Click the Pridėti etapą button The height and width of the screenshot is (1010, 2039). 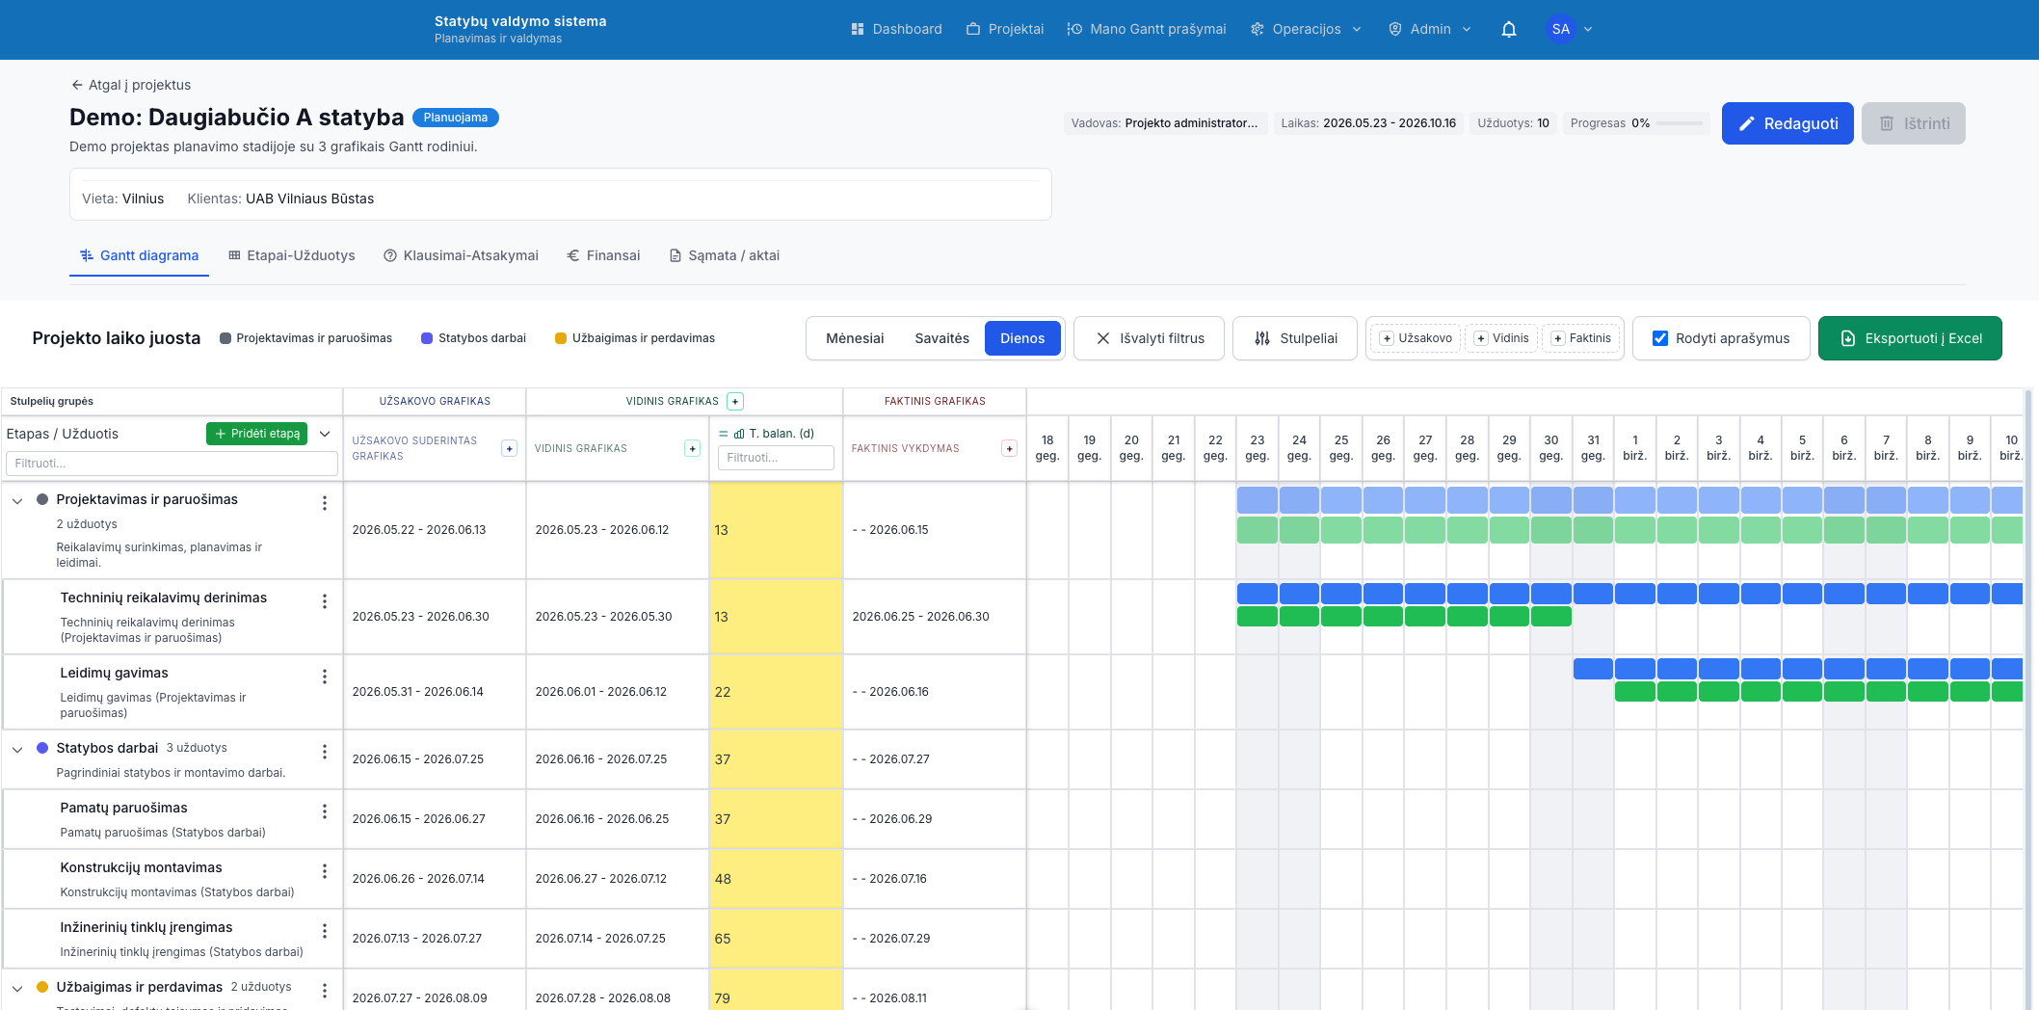coord(256,434)
